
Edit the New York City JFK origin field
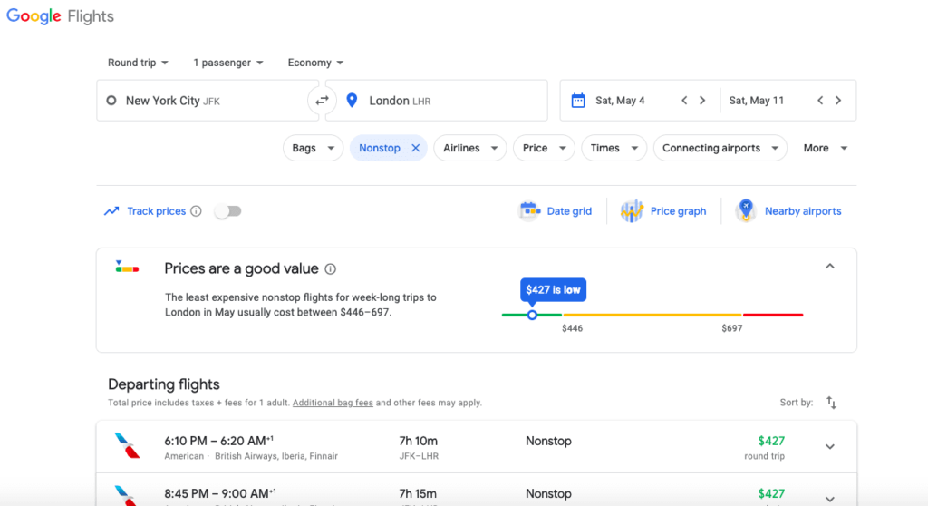[x=208, y=101]
